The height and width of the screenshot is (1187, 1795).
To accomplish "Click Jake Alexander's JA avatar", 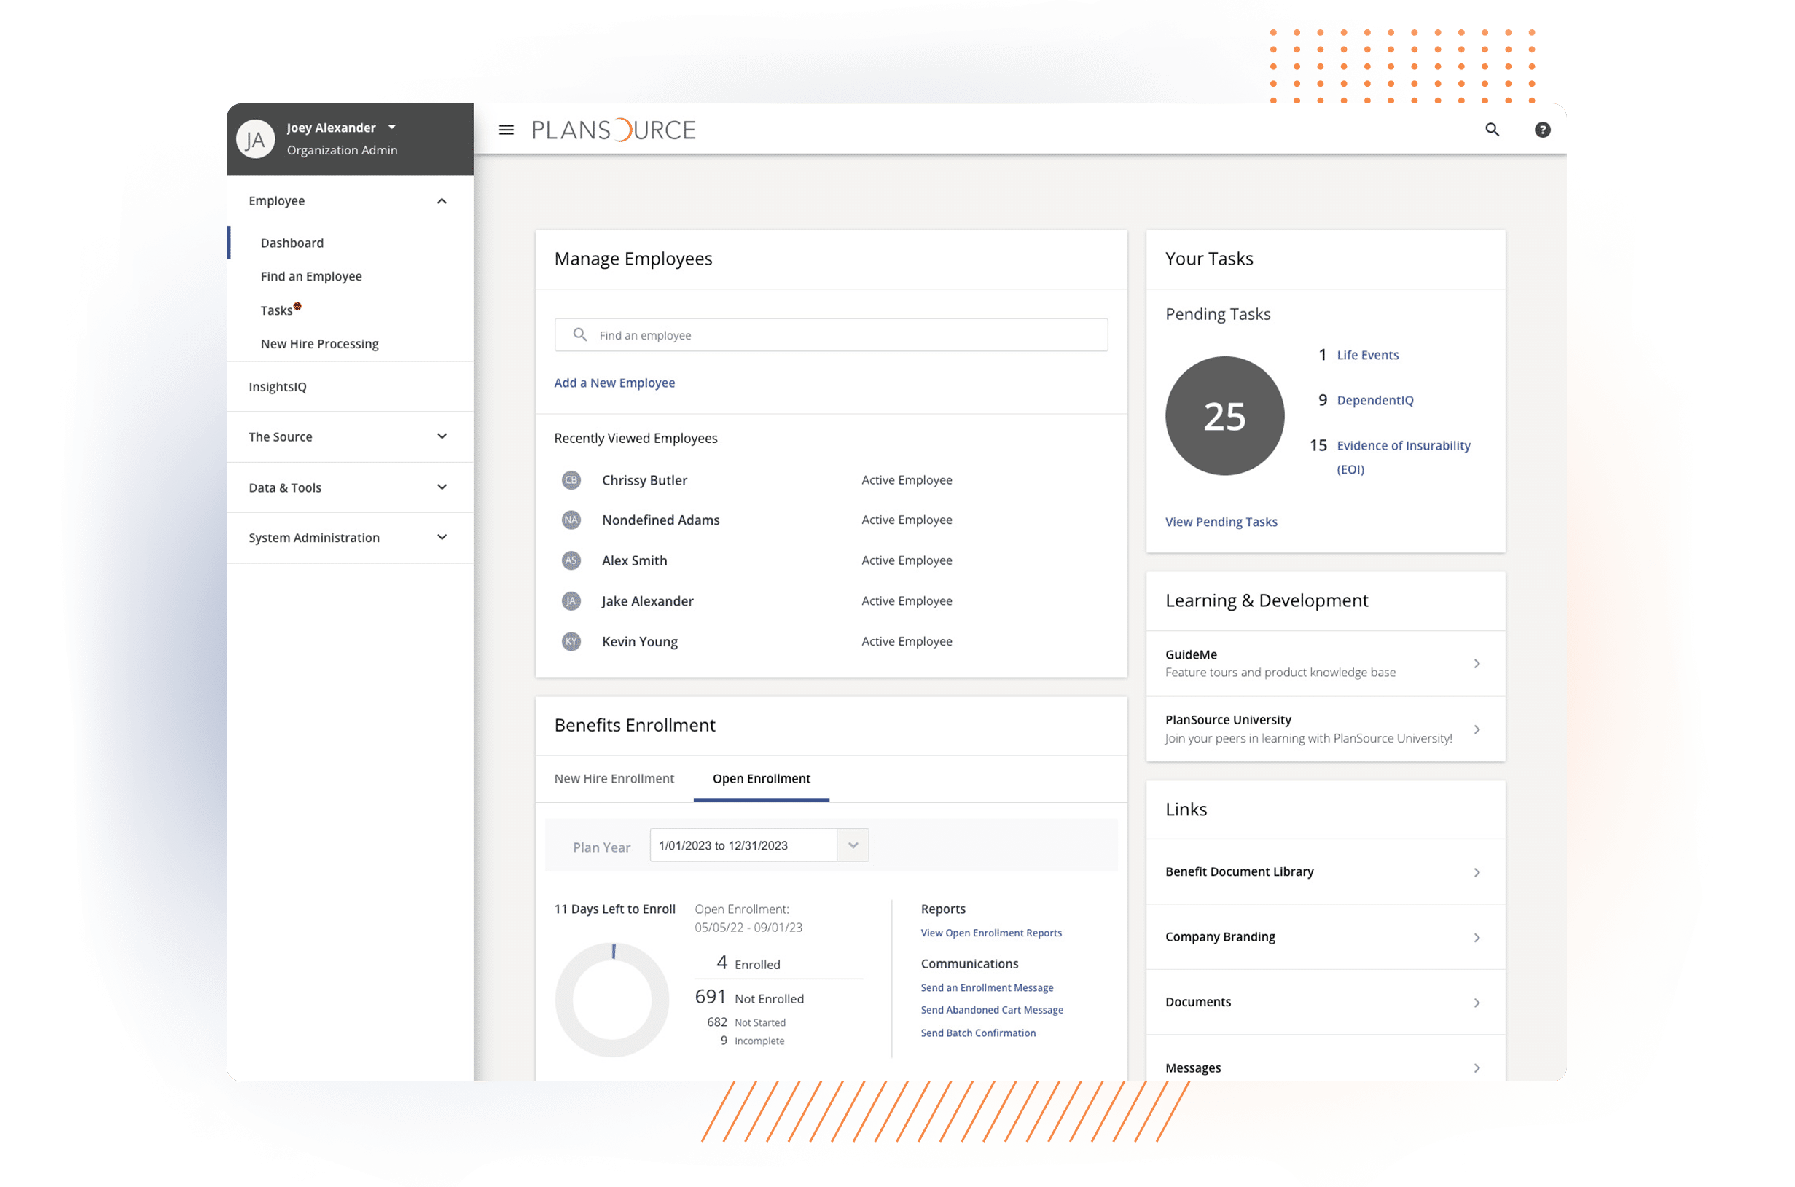I will [571, 601].
